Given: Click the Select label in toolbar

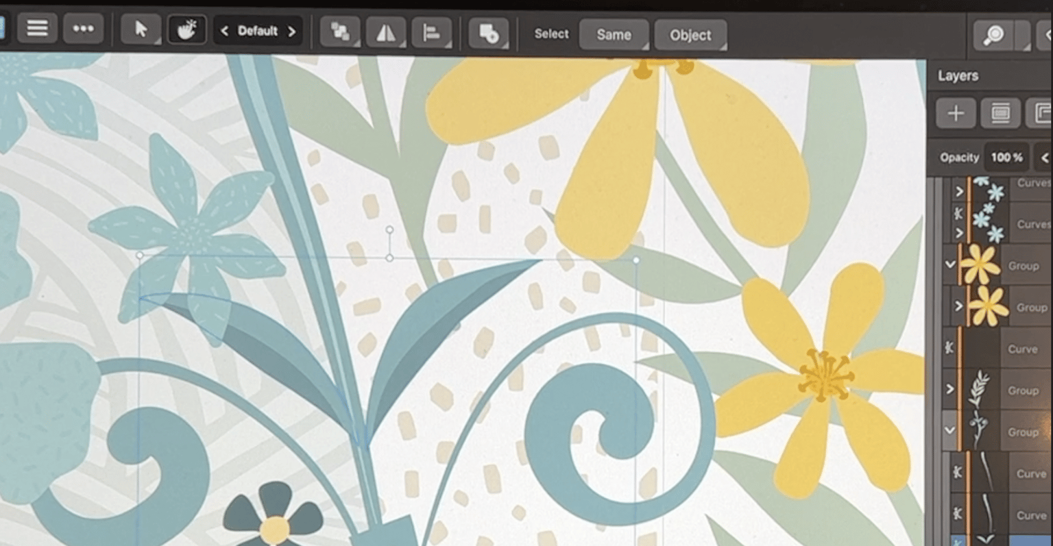Looking at the screenshot, I should (551, 34).
